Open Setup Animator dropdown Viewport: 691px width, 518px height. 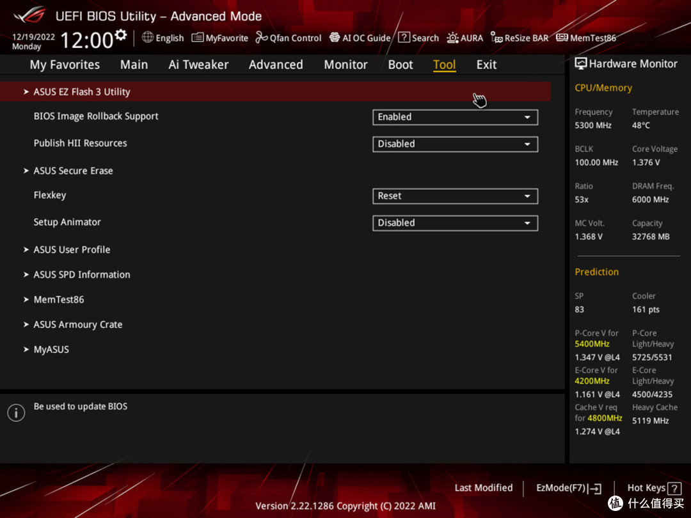click(456, 223)
